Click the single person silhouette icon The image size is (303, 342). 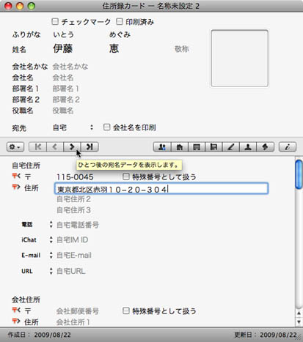(x=248, y=147)
